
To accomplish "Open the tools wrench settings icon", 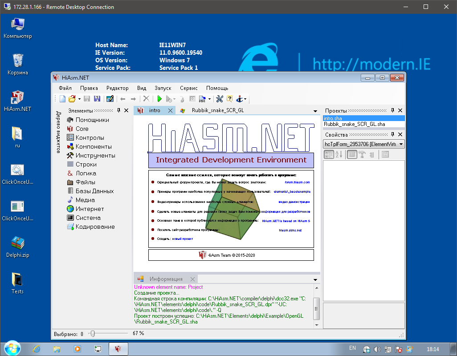I will [219, 99].
